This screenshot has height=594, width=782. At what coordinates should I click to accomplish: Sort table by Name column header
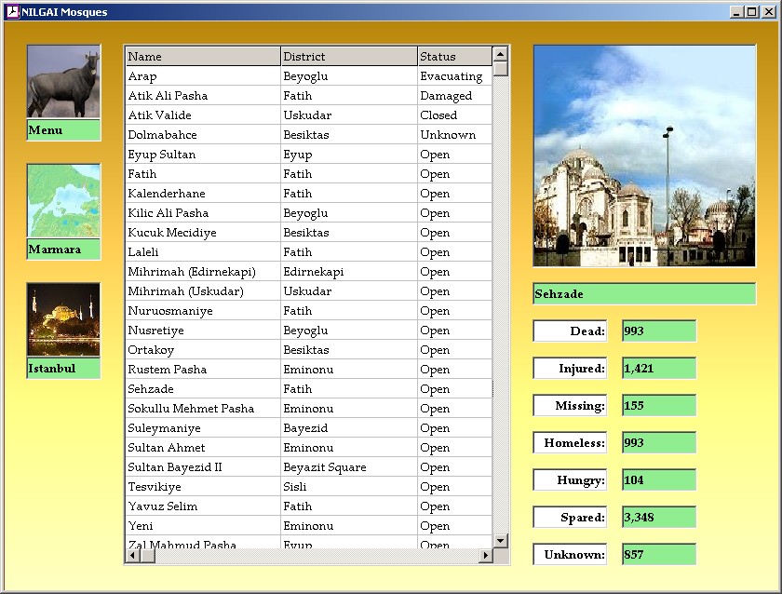(x=202, y=57)
